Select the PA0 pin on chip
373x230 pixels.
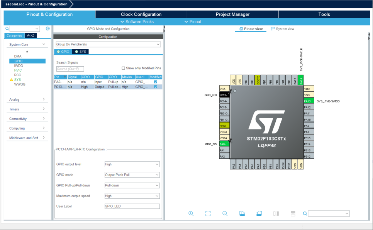click(x=224, y=144)
